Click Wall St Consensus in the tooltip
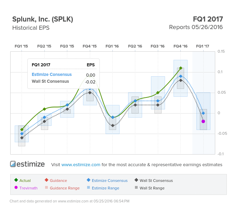Image resolution: width=234 pixels, height=212 pixels. [50, 81]
